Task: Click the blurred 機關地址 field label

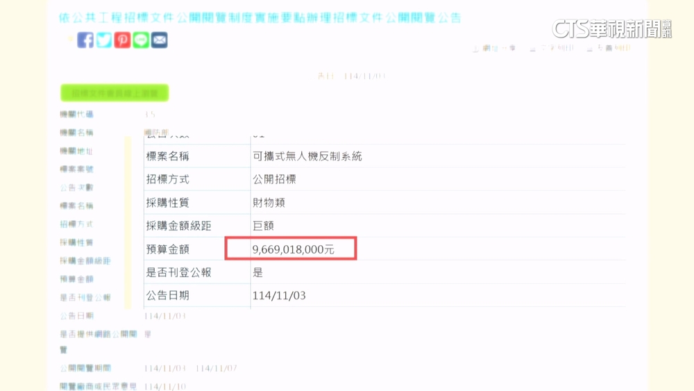Action: [x=76, y=151]
